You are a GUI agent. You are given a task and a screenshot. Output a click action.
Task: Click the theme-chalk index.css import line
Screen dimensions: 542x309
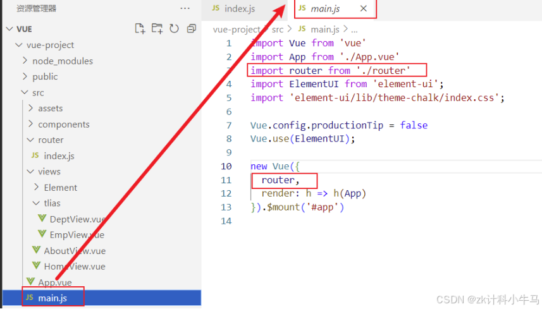click(378, 98)
